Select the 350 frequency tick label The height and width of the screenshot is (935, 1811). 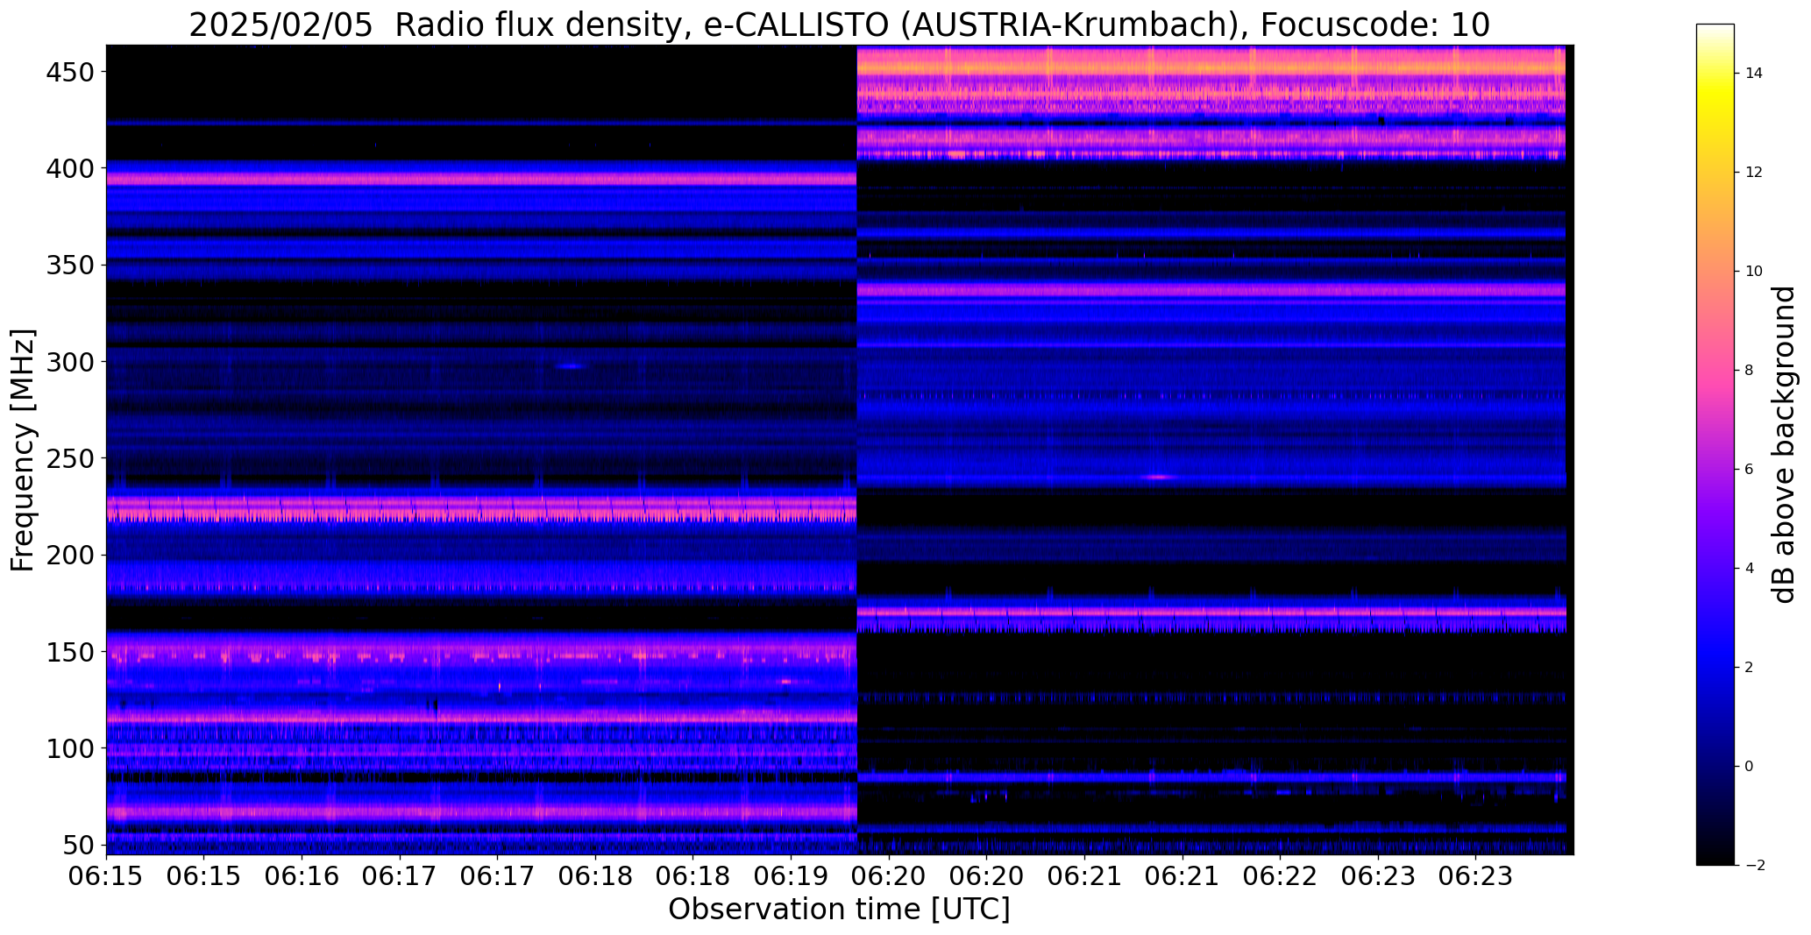point(69,265)
